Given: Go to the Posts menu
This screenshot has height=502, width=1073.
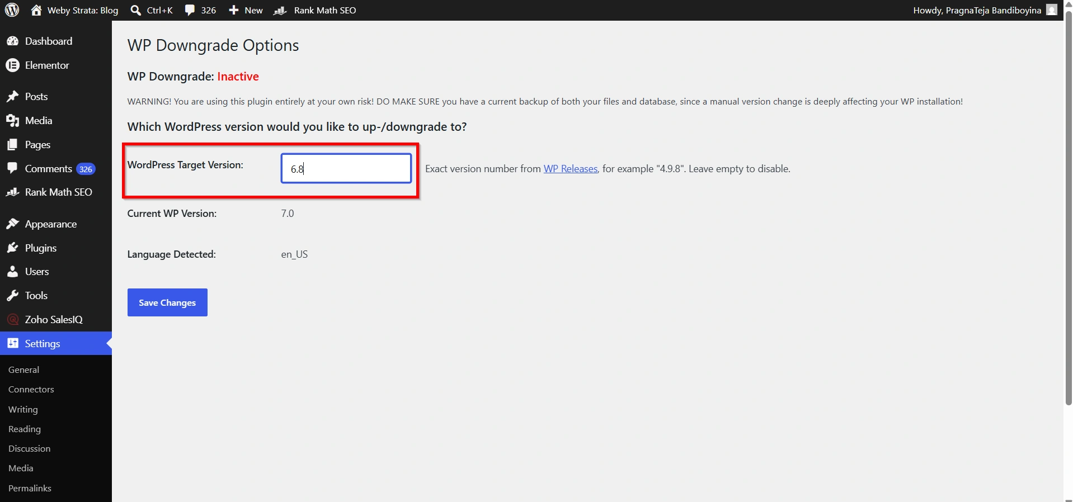Looking at the screenshot, I should pos(56,97).
